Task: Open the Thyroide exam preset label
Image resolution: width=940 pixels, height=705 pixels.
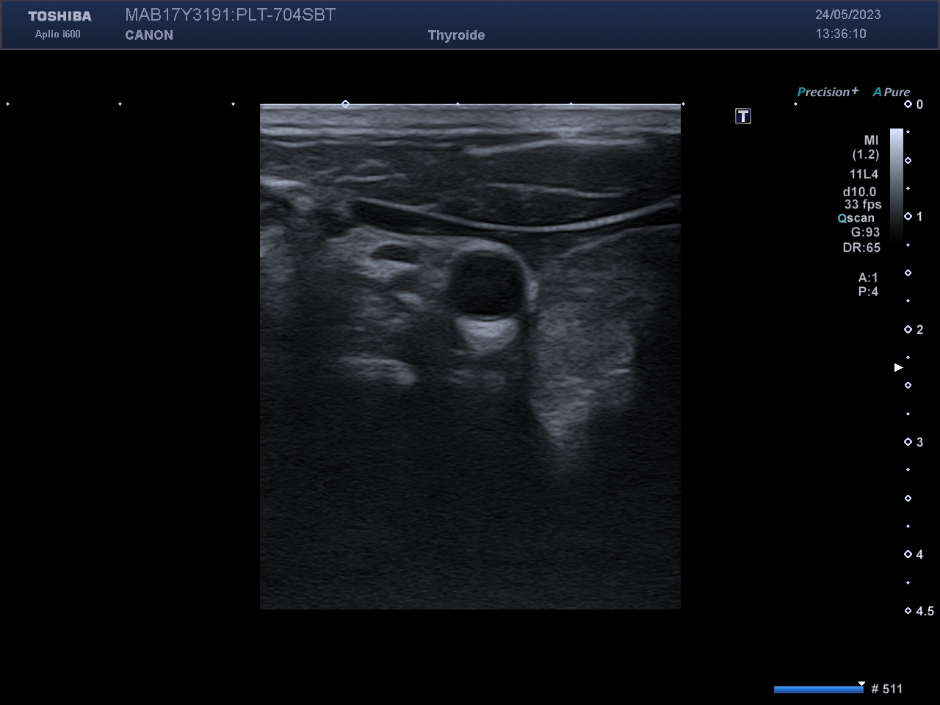Action: [x=456, y=35]
